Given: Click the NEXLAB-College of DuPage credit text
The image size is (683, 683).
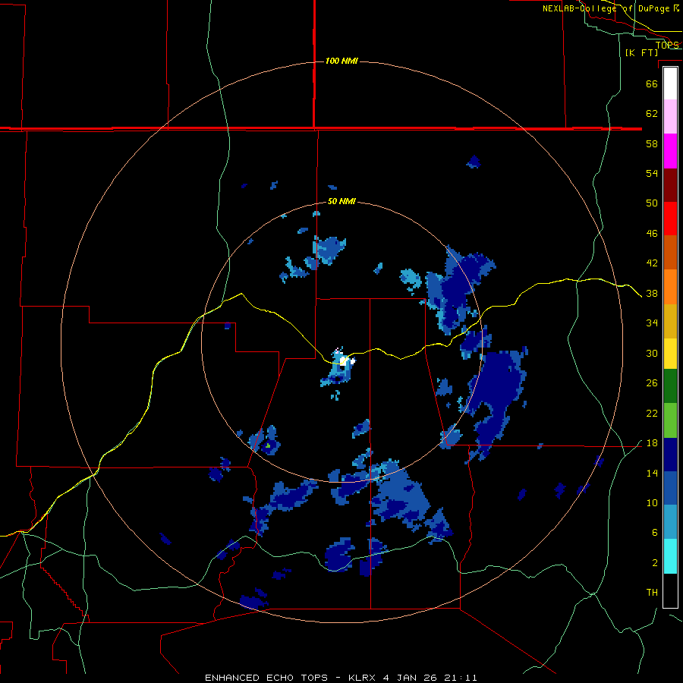Looking at the screenshot, I should 610,8.
